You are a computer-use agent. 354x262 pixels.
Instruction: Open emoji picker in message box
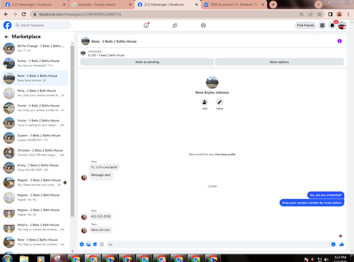pyautogui.click(x=333, y=244)
